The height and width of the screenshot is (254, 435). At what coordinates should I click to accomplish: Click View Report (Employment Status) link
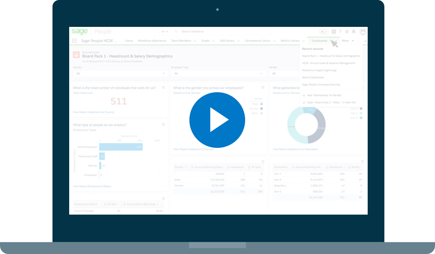tap(92, 186)
